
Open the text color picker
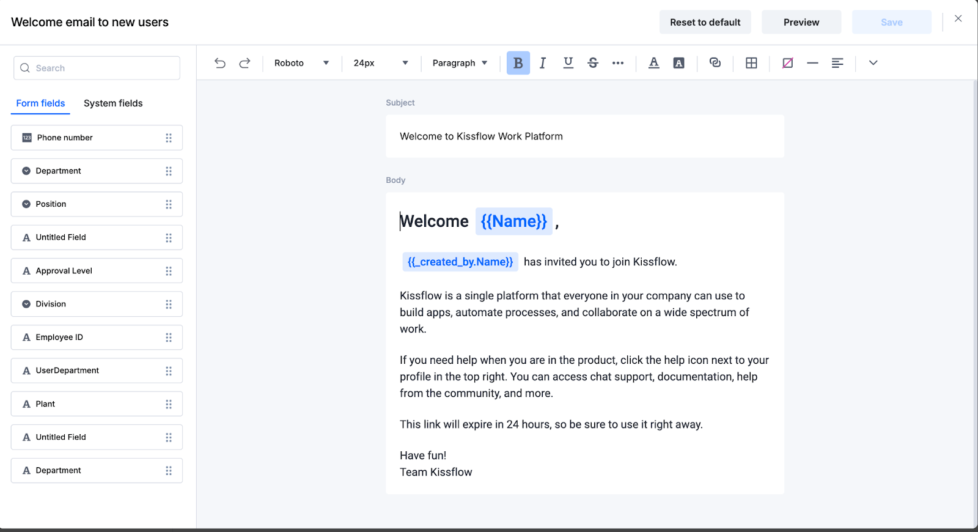pyautogui.click(x=654, y=63)
